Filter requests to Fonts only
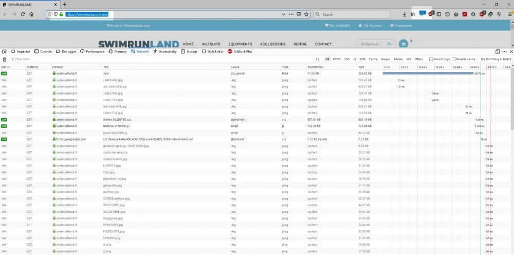514x255 pixels. (x=373, y=59)
